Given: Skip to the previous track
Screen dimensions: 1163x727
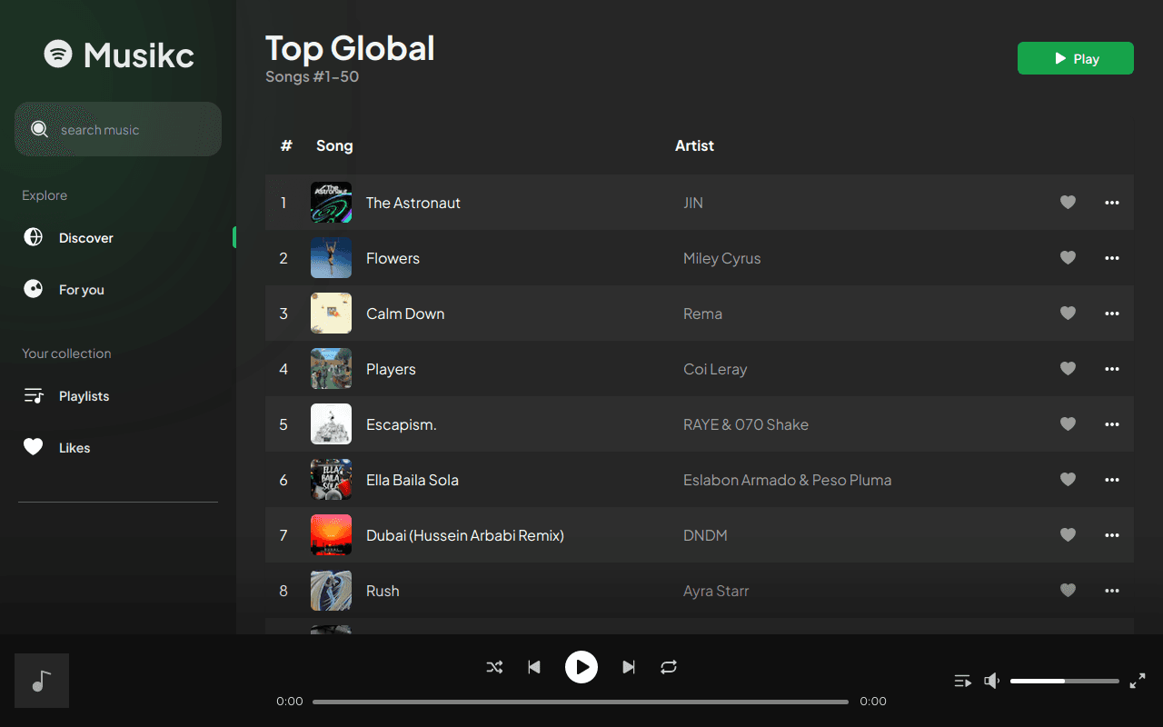Looking at the screenshot, I should [x=534, y=667].
